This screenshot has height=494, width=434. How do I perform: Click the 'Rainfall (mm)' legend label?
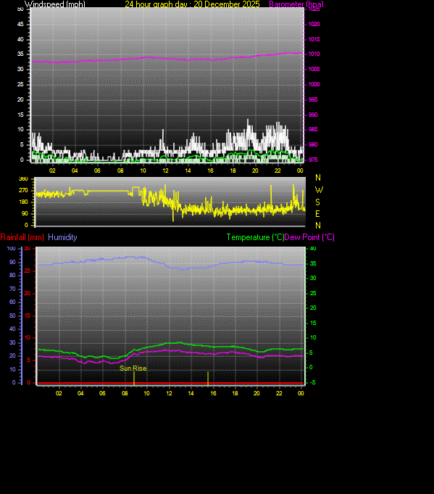[x=22, y=237]
